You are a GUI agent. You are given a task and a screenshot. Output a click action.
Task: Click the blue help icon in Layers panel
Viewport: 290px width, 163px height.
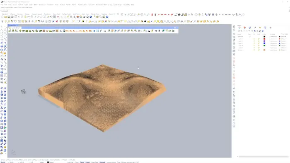[x=263, y=31]
